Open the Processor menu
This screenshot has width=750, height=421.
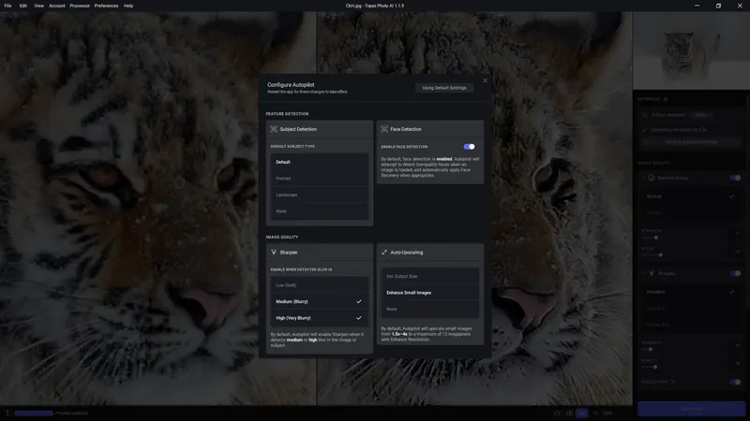pyautogui.click(x=80, y=6)
